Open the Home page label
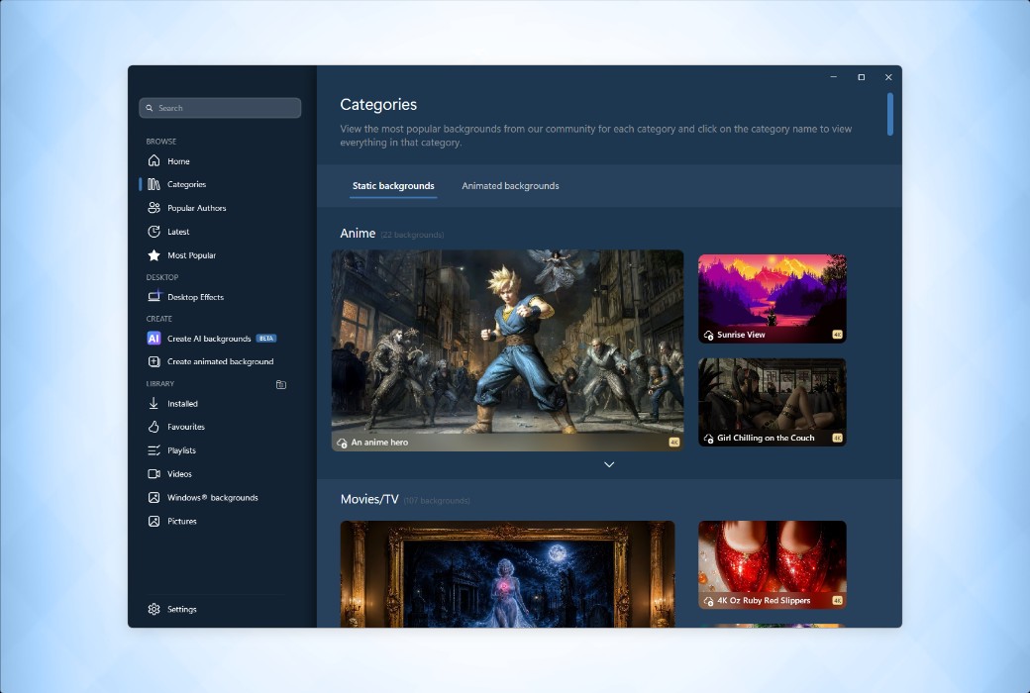This screenshot has height=693, width=1030. click(x=178, y=161)
